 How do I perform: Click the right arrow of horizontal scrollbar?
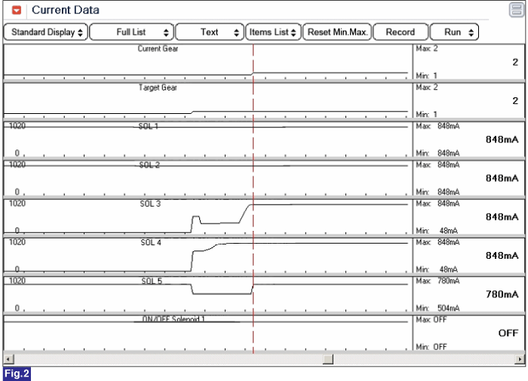point(520,359)
